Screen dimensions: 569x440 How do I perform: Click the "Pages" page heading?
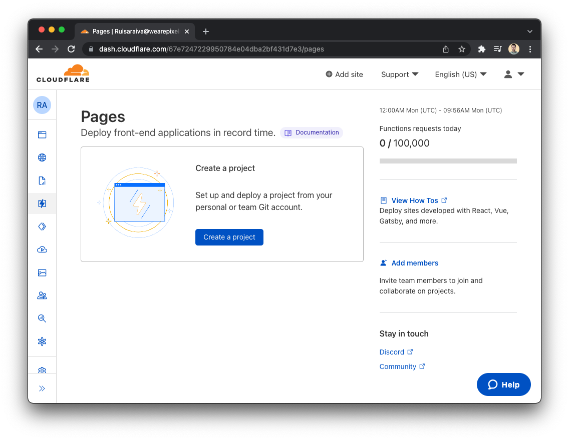pos(103,117)
